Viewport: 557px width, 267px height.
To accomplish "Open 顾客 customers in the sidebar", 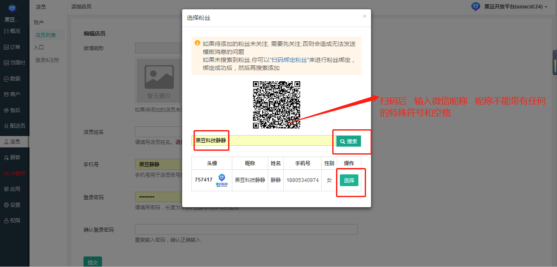I will (x=12, y=158).
